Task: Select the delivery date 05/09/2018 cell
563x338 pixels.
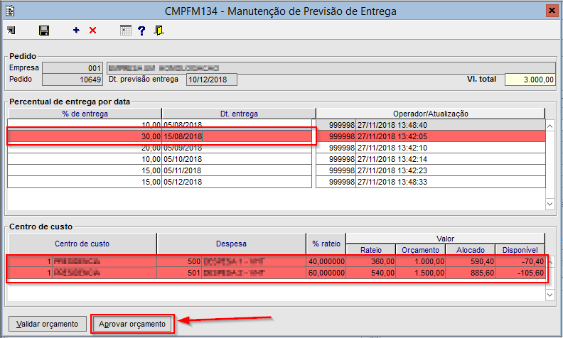Action: [x=237, y=148]
